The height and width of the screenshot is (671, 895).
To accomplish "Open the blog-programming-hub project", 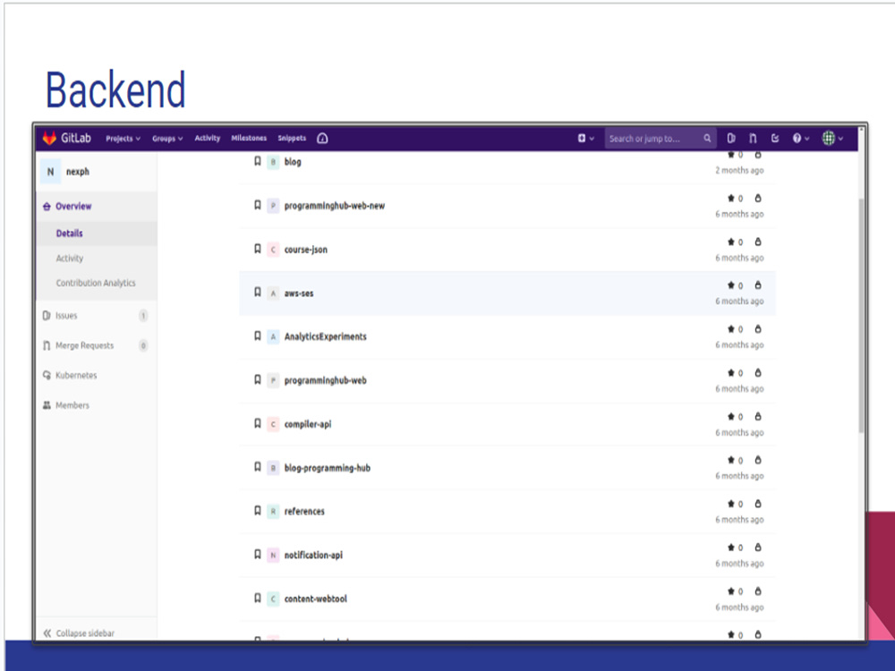I will tap(327, 468).
